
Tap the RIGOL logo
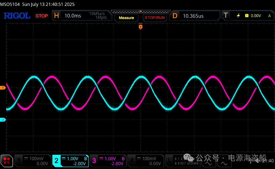coord(17,16)
